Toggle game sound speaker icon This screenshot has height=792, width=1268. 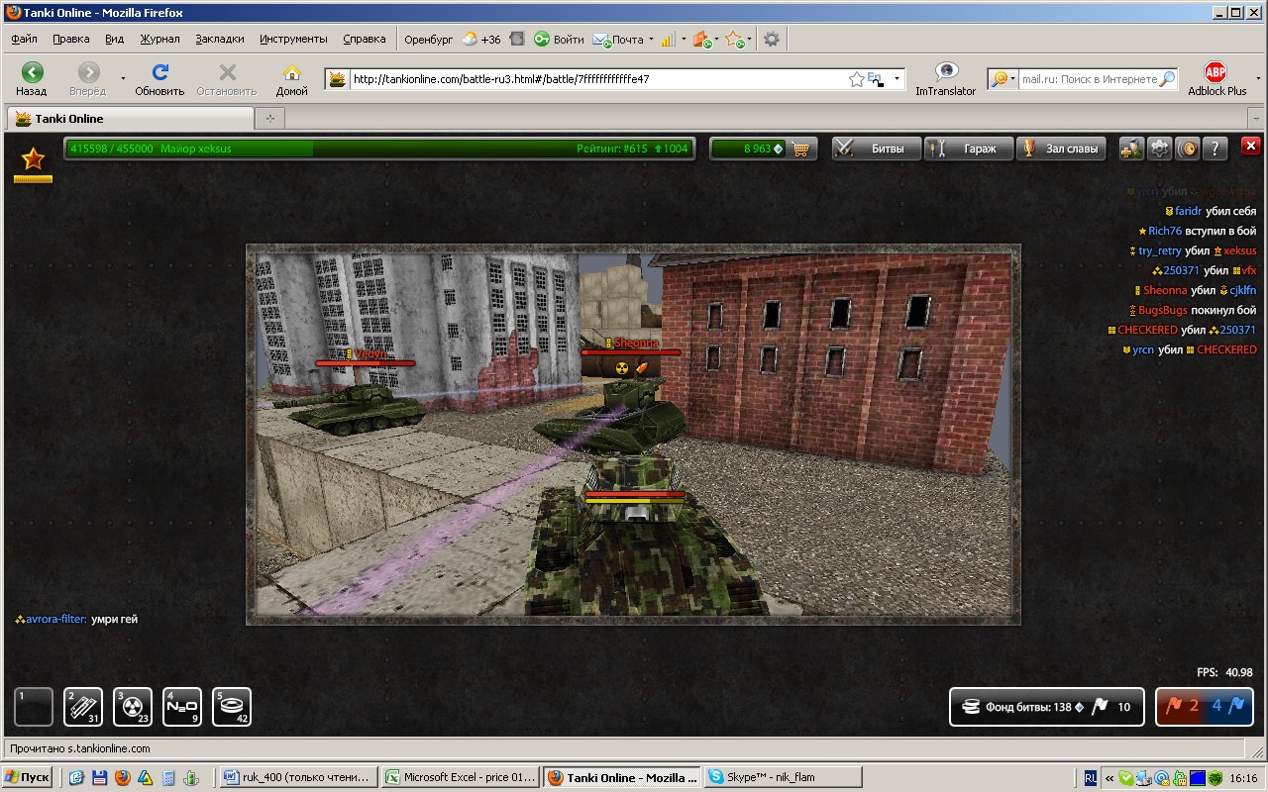[1188, 148]
